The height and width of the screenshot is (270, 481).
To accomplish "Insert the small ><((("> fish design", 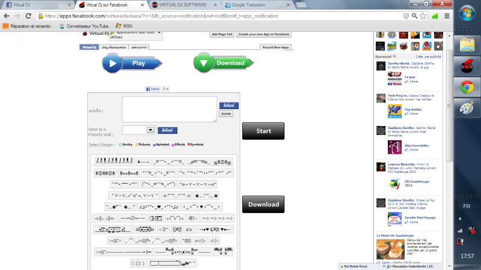I will pos(115,241).
